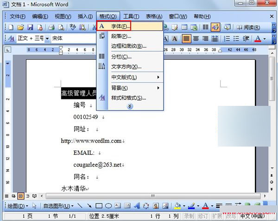Viewport: 278px width, 221px height.
Task: Select the Line drawing tool
Action: [80, 206]
